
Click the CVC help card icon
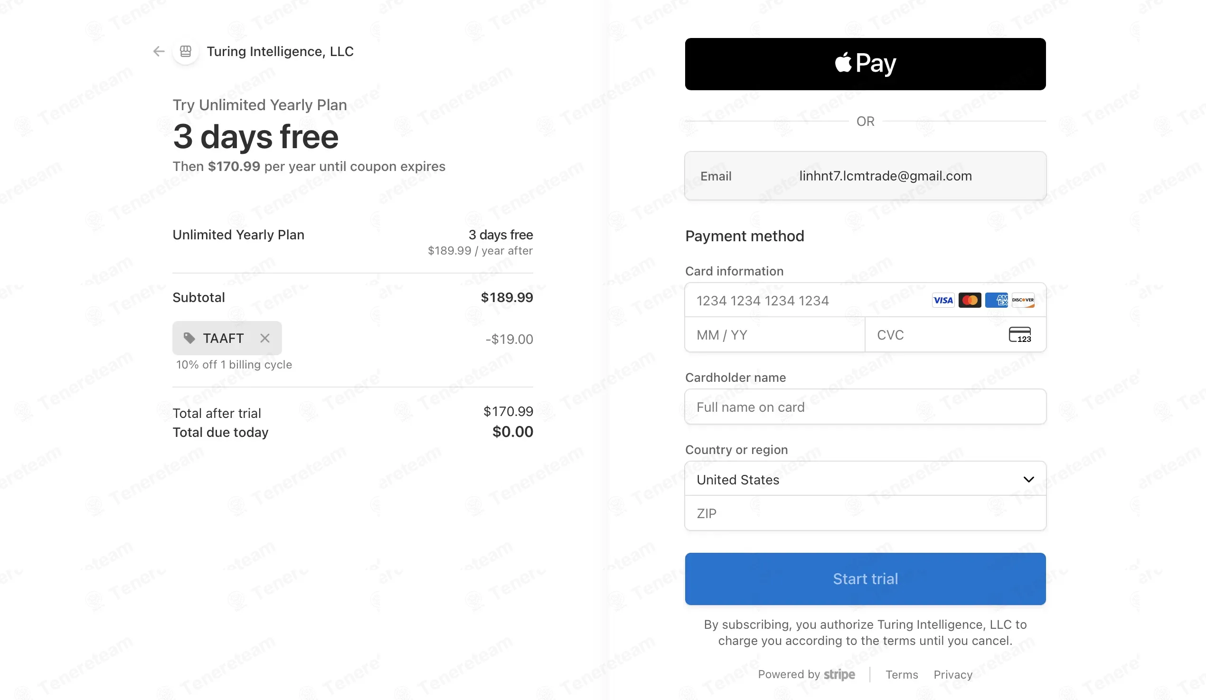point(1019,335)
